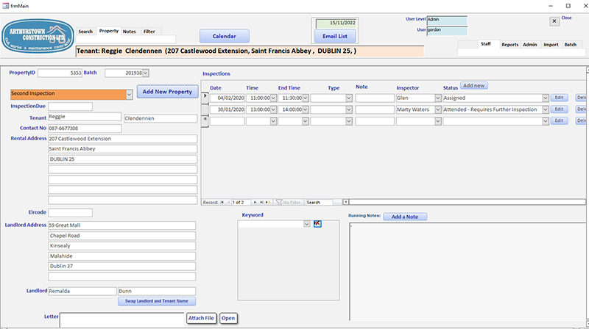Select row selector of 30/01/2020 inspection
This screenshot has width=589, height=329.
coord(205,109)
